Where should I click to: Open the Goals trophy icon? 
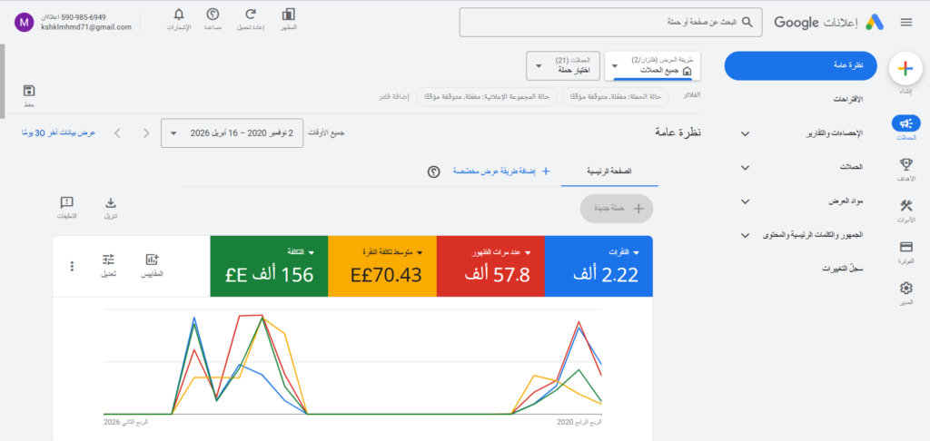click(x=905, y=164)
